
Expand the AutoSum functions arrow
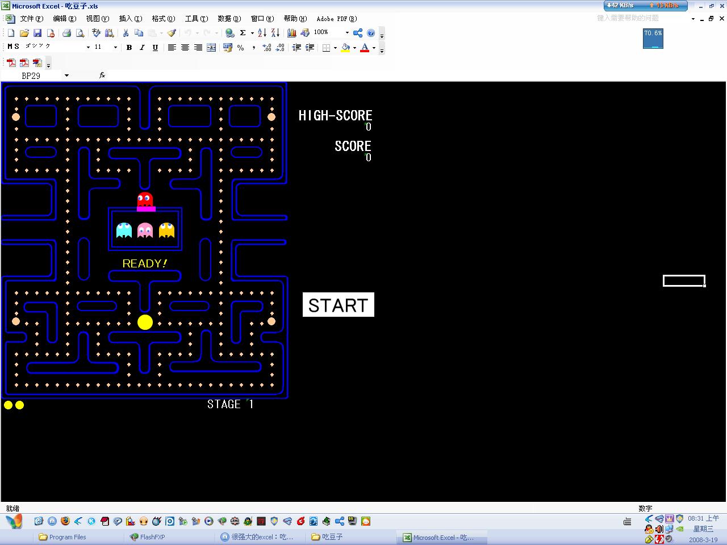(x=252, y=33)
